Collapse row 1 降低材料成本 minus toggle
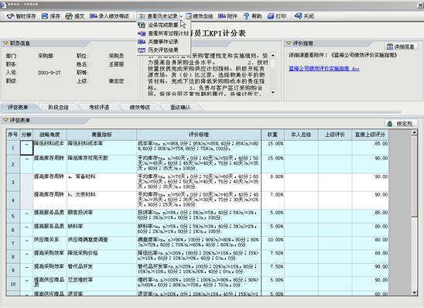Viewport: 424px width, 308px height. (x=26, y=145)
